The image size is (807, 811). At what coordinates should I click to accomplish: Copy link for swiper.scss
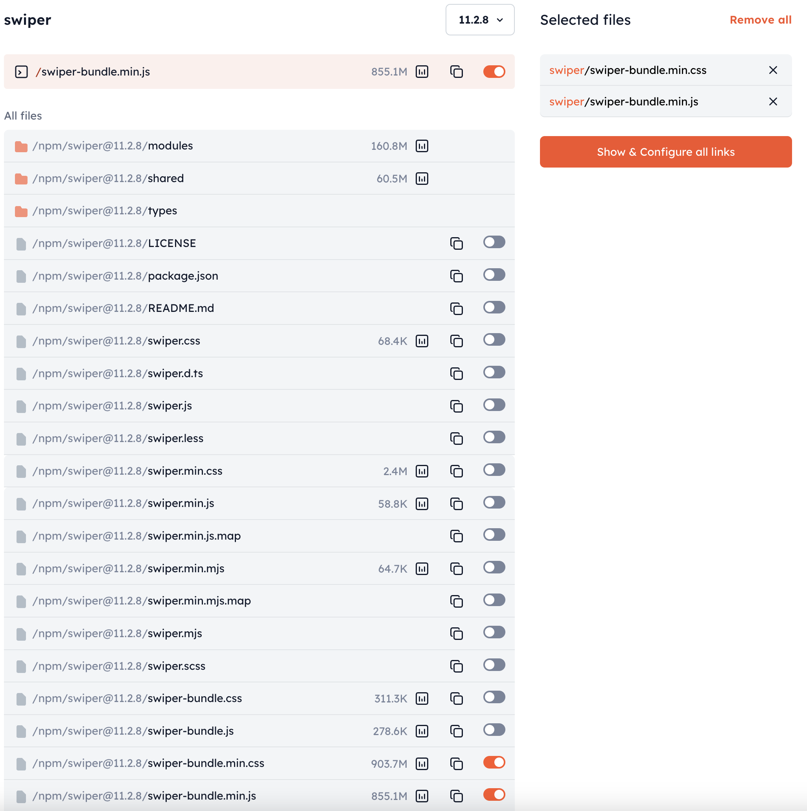point(456,666)
